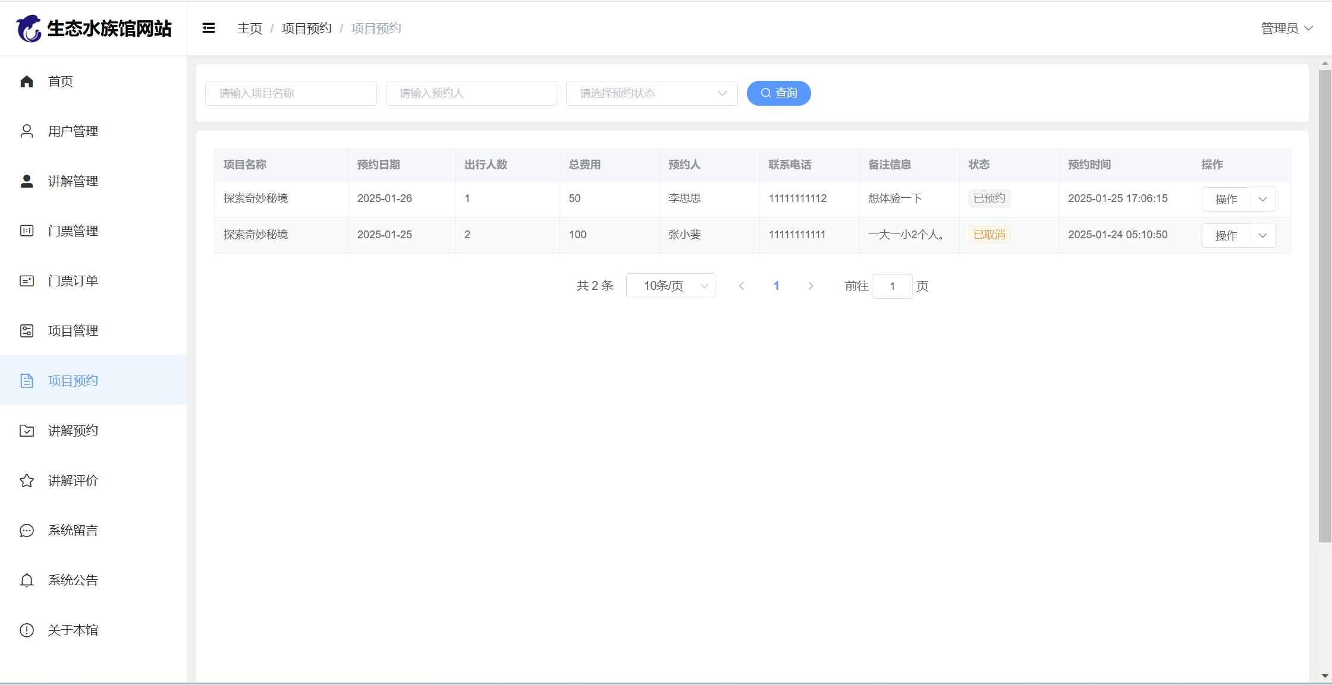
Task: Focus the 请输入项目名称 input field
Action: (291, 93)
